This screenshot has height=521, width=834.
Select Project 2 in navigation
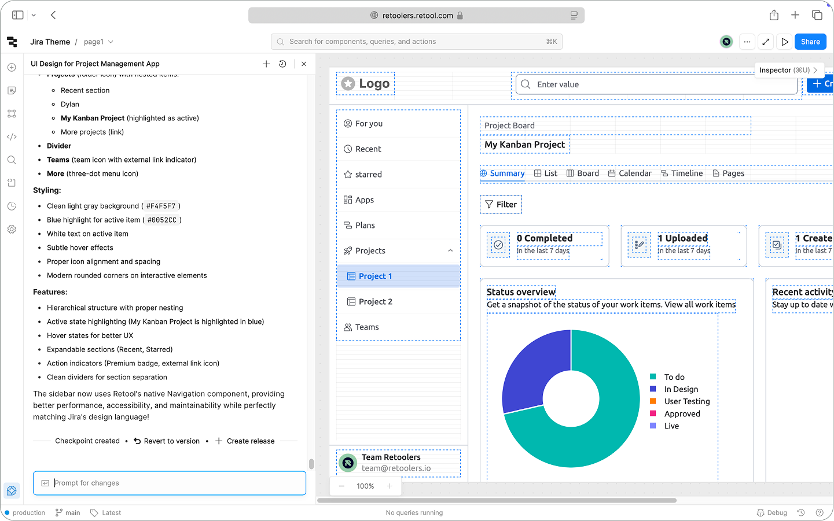pyautogui.click(x=399, y=302)
